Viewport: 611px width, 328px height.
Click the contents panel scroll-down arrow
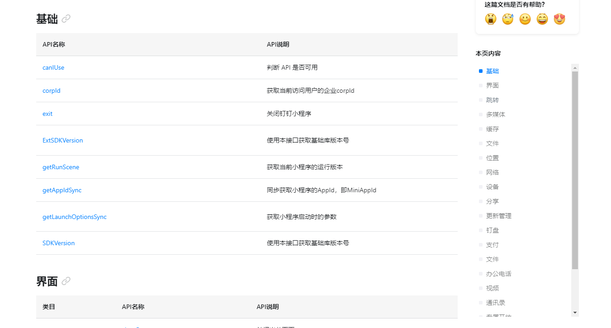(575, 313)
